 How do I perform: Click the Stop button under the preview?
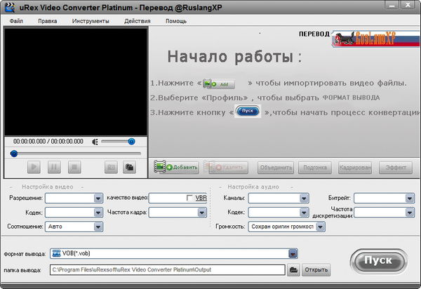coord(74,167)
